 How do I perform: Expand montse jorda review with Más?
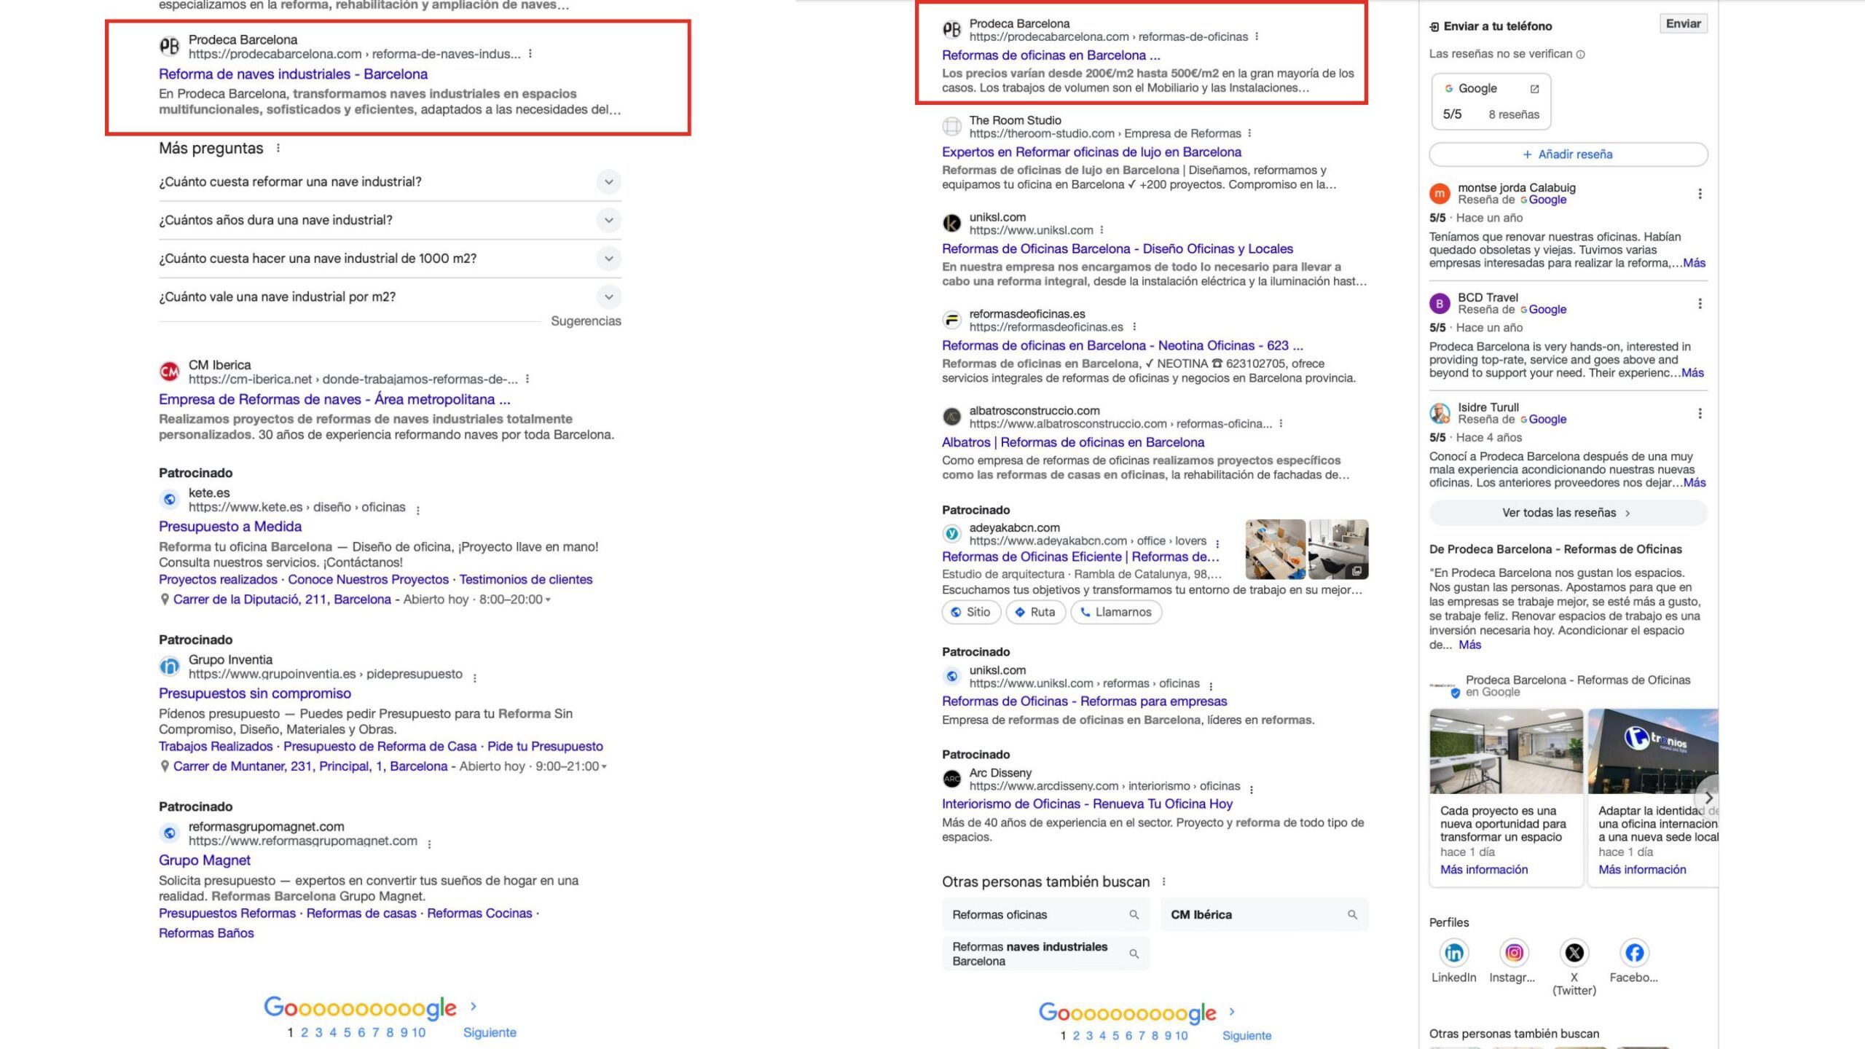click(1694, 263)
